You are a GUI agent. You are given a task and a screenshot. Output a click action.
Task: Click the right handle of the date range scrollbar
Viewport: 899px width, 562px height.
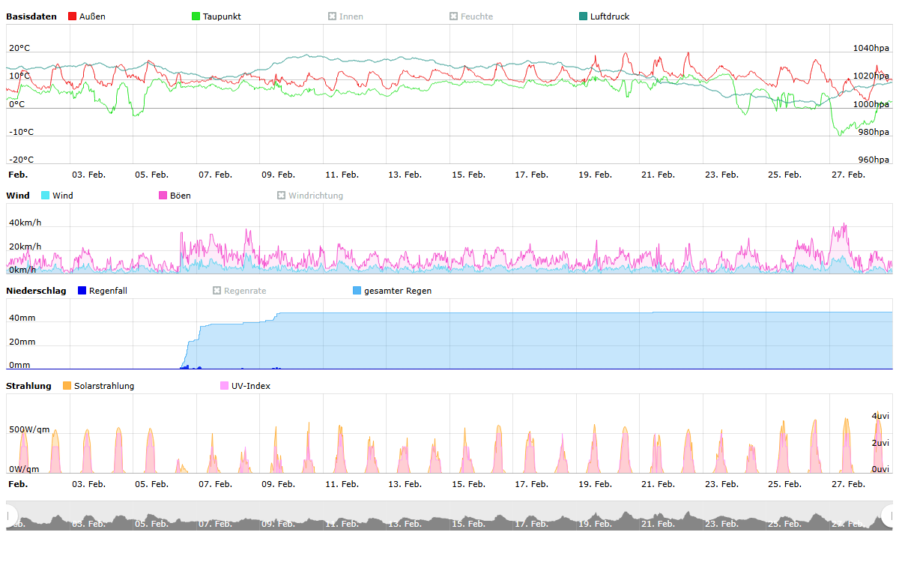888,516
